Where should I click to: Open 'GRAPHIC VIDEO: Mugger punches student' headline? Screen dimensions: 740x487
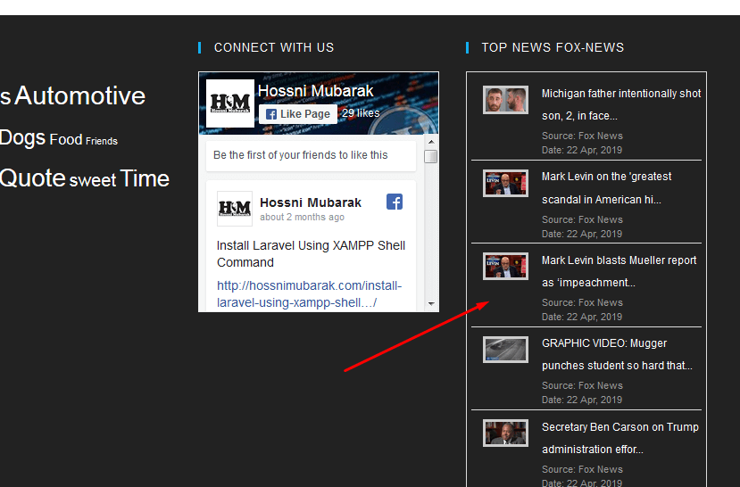[616, 354]
